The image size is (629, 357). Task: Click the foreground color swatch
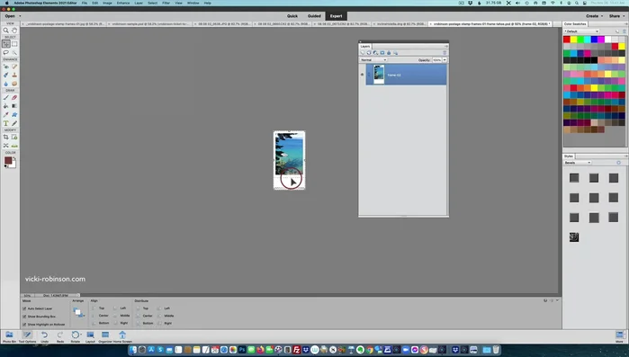tap(8, 160)
